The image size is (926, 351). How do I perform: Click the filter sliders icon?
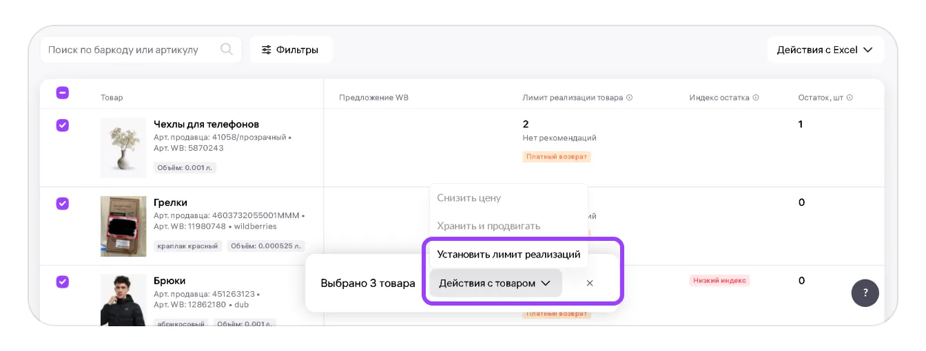pos(266,50)
